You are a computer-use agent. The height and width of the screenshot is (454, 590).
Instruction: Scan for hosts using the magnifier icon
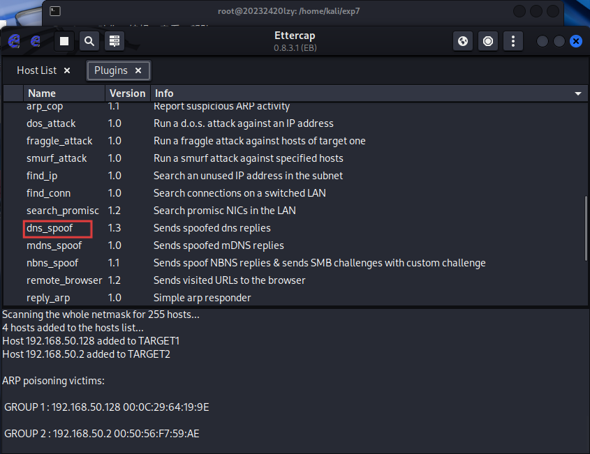point(89,41)
